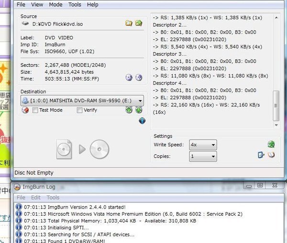This screenshot has width=287, height=243.
Task: Click the disc info icon next to Time
Action: click(x=129, y=77)
